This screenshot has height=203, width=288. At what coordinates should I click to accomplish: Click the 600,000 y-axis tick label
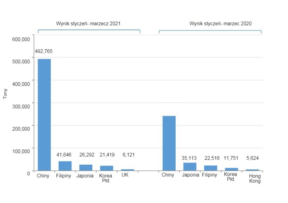pos(21,39)
